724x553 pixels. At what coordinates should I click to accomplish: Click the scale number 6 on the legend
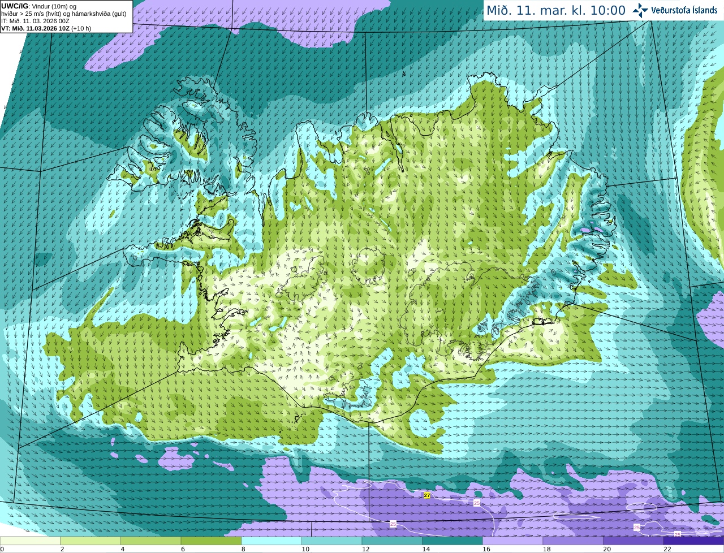click(183, 549)
